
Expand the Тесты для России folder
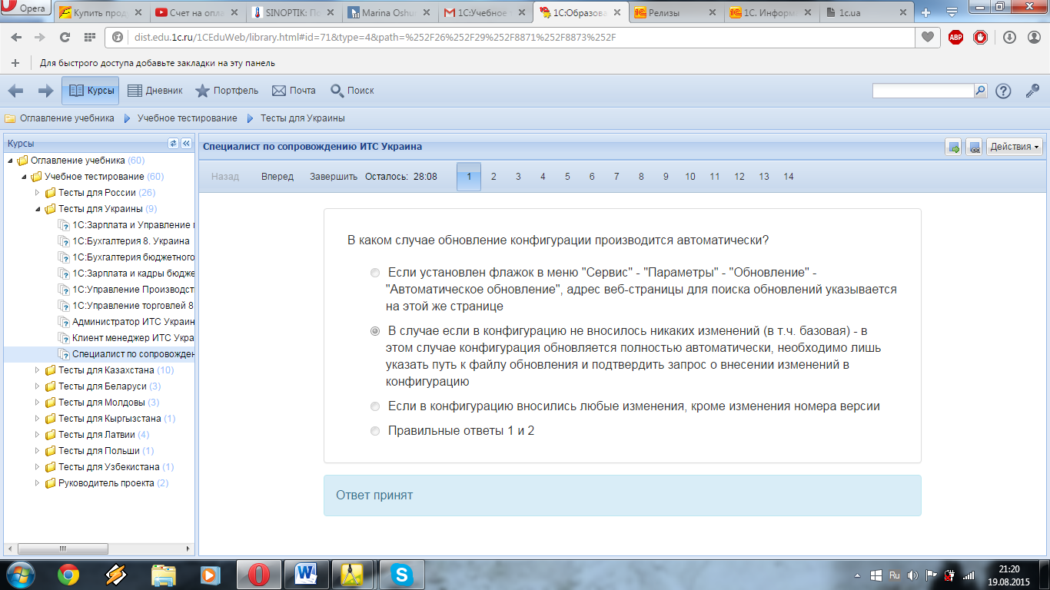pyautogui.click(x=38, y=193)
